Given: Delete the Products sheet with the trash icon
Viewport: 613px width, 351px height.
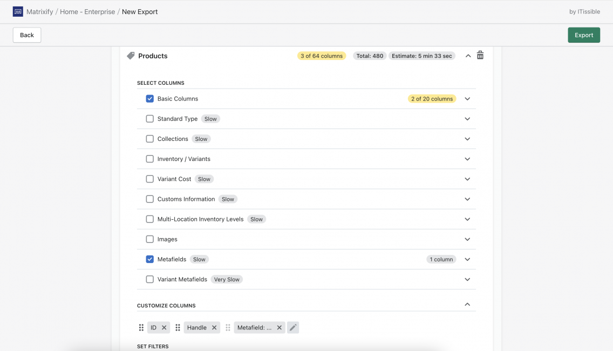Looking at the screenshot, I should [x=480, y=55].
